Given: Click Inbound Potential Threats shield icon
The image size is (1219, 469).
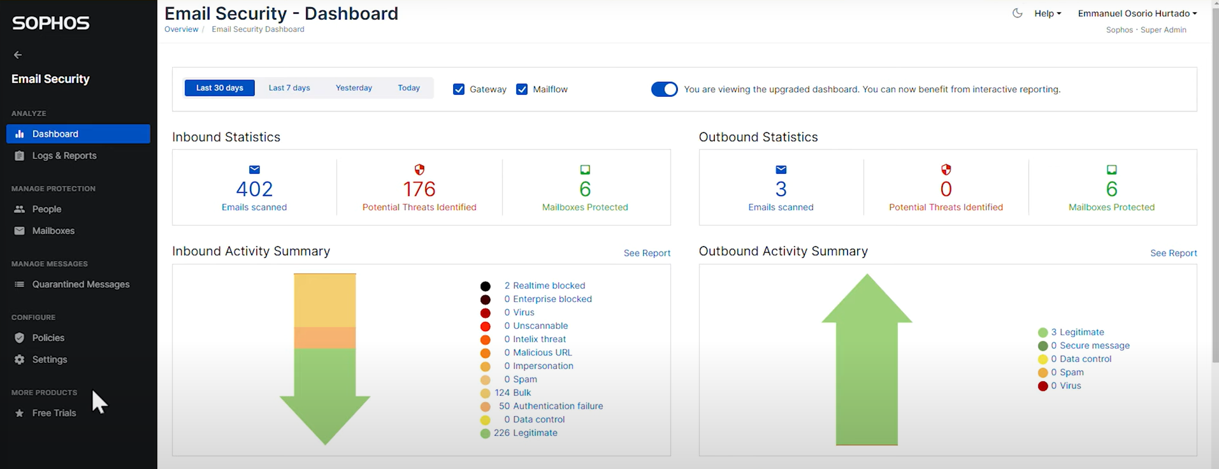Looking at the screenshot, I should pyautogui.click(x=419, y=170).
